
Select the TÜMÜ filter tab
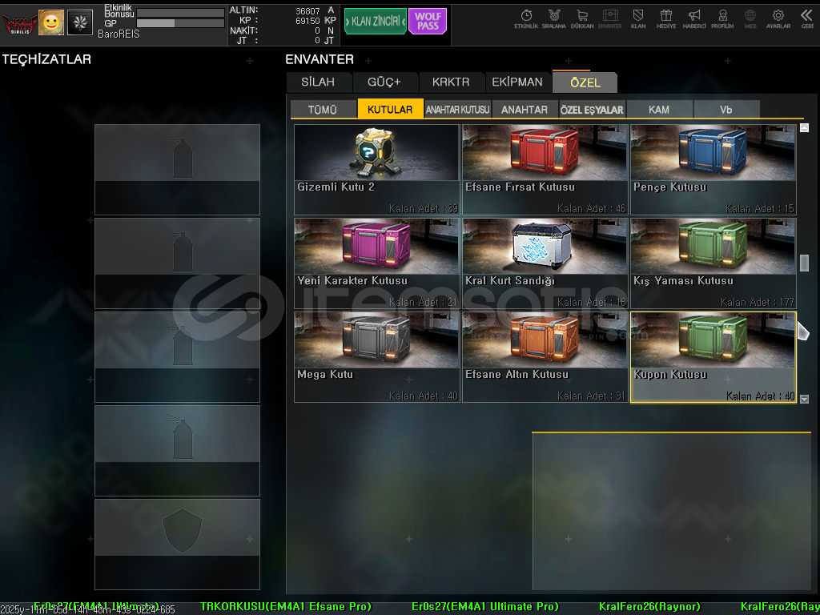(x=323, y=110)
